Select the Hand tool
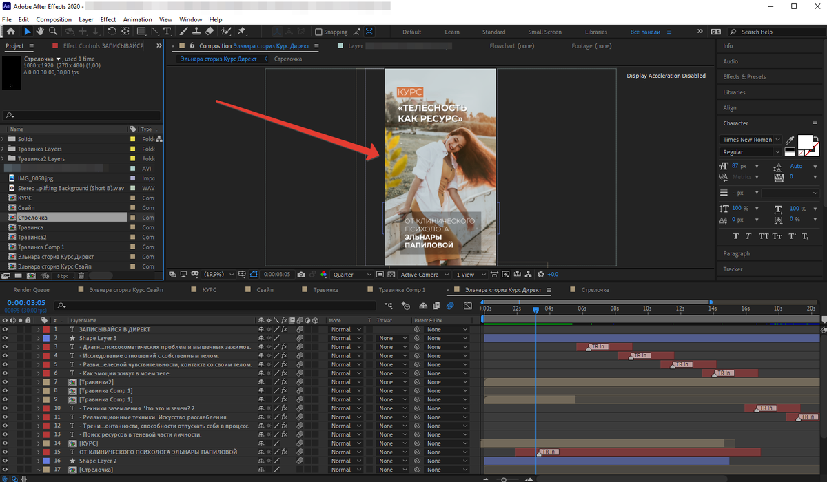The image size is (827, 482). point(40,31)
